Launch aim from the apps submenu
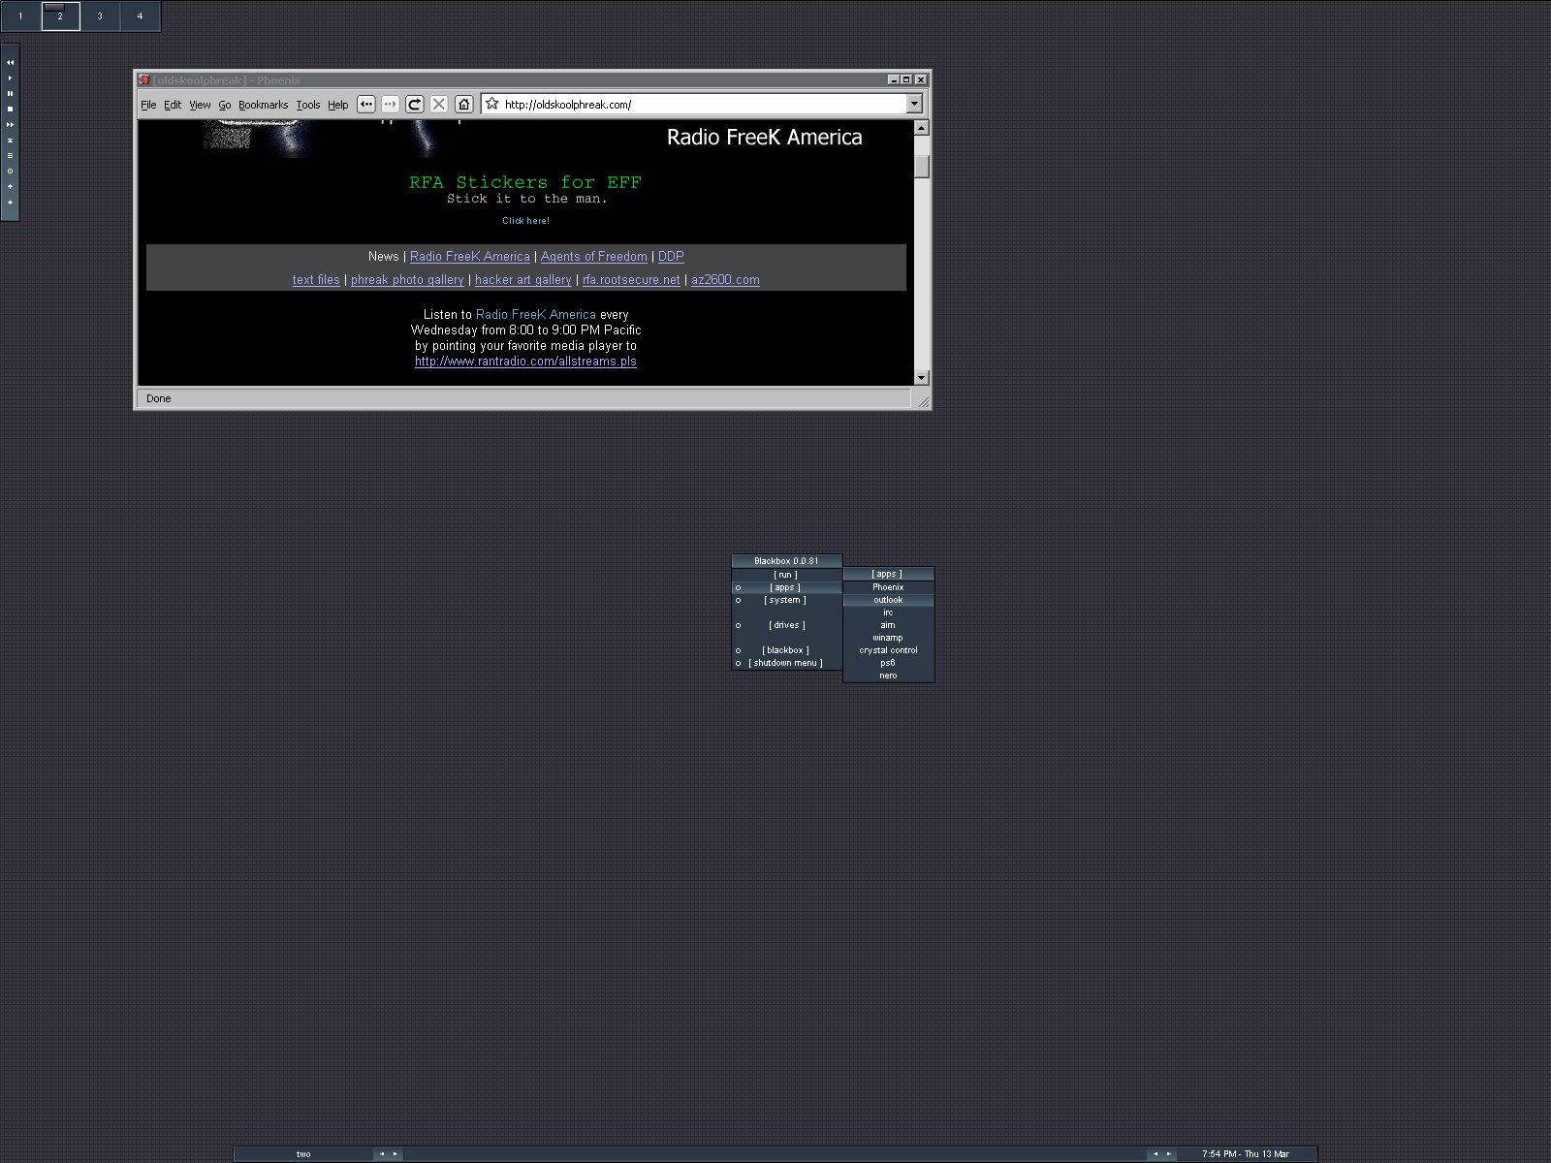1551x1163 pixels. tap(888, 625)
